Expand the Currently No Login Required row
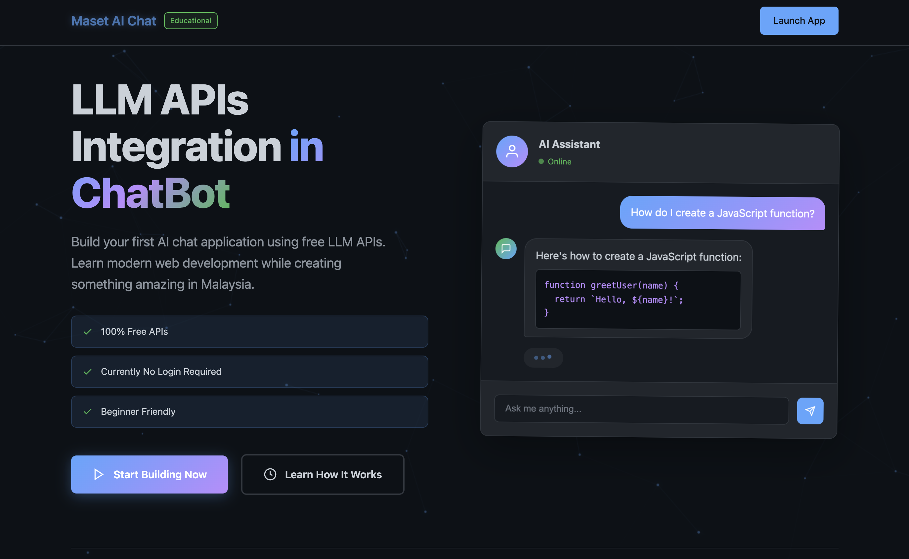 (x=249, y=371)
